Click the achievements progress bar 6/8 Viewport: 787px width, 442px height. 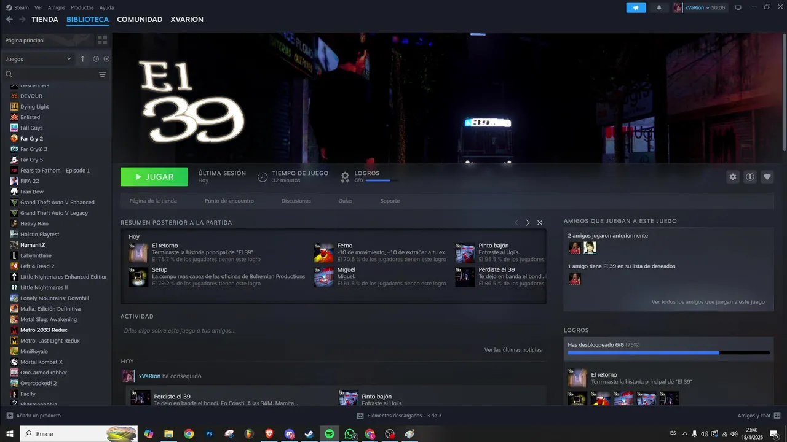(x=668, y=353)
